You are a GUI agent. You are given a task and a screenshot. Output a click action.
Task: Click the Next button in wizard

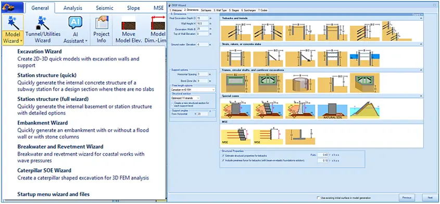click(430, 198)
